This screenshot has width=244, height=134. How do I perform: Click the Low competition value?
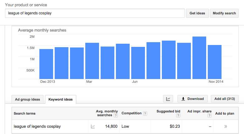[x=125, y=127]
